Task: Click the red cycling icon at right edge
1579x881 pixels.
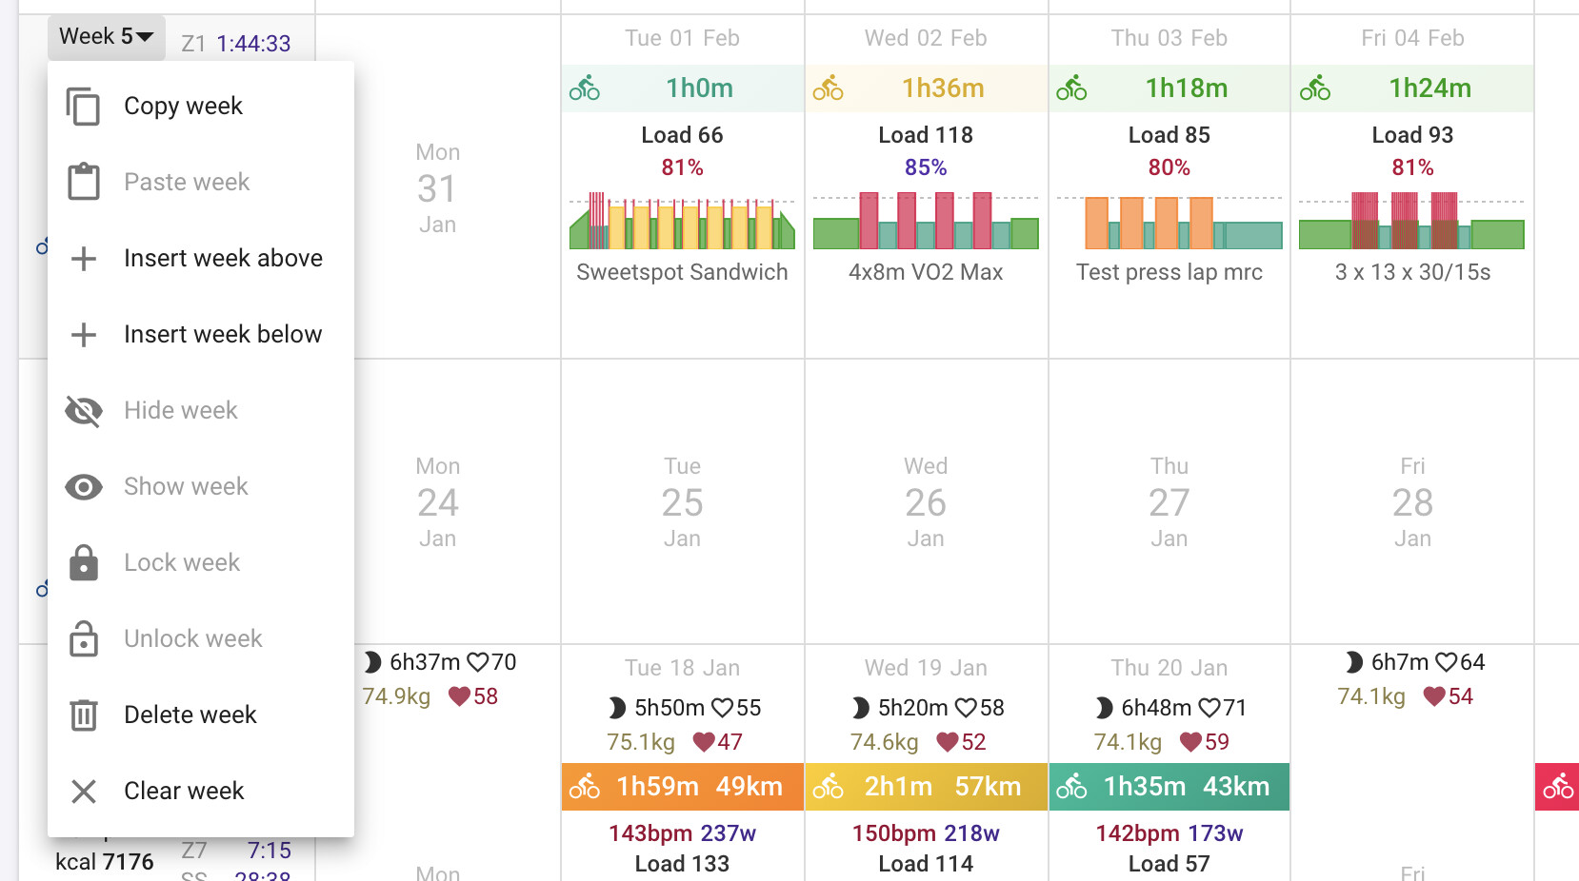Action: [x=1558, y=788]
